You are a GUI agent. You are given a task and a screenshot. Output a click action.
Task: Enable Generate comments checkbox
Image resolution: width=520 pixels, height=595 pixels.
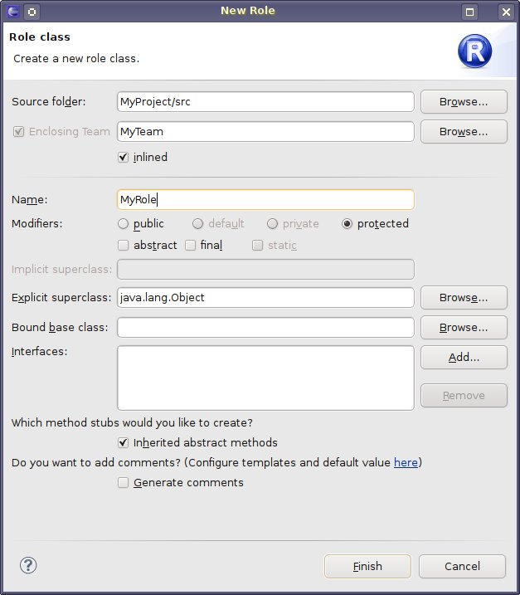pos(124,482)
